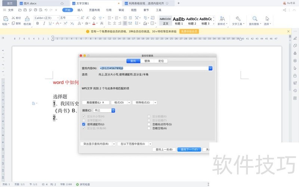Image resolution: width=299 pixels, height=187 pixels.
Task: Apply the Heading 2 (标题 2) style
Action: click(192, 21)
